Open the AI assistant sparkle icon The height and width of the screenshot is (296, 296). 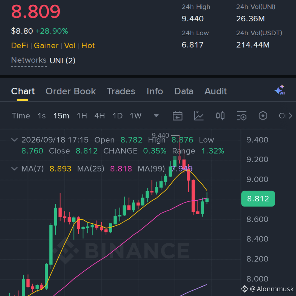[280, 90]
